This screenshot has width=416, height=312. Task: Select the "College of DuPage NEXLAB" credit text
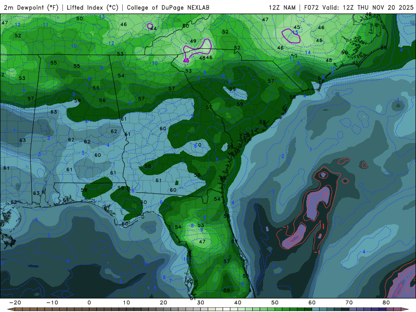[x=168, y=7]
